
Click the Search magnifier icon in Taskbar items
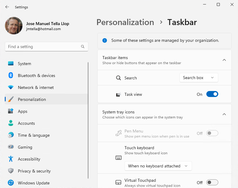[118, 78]
